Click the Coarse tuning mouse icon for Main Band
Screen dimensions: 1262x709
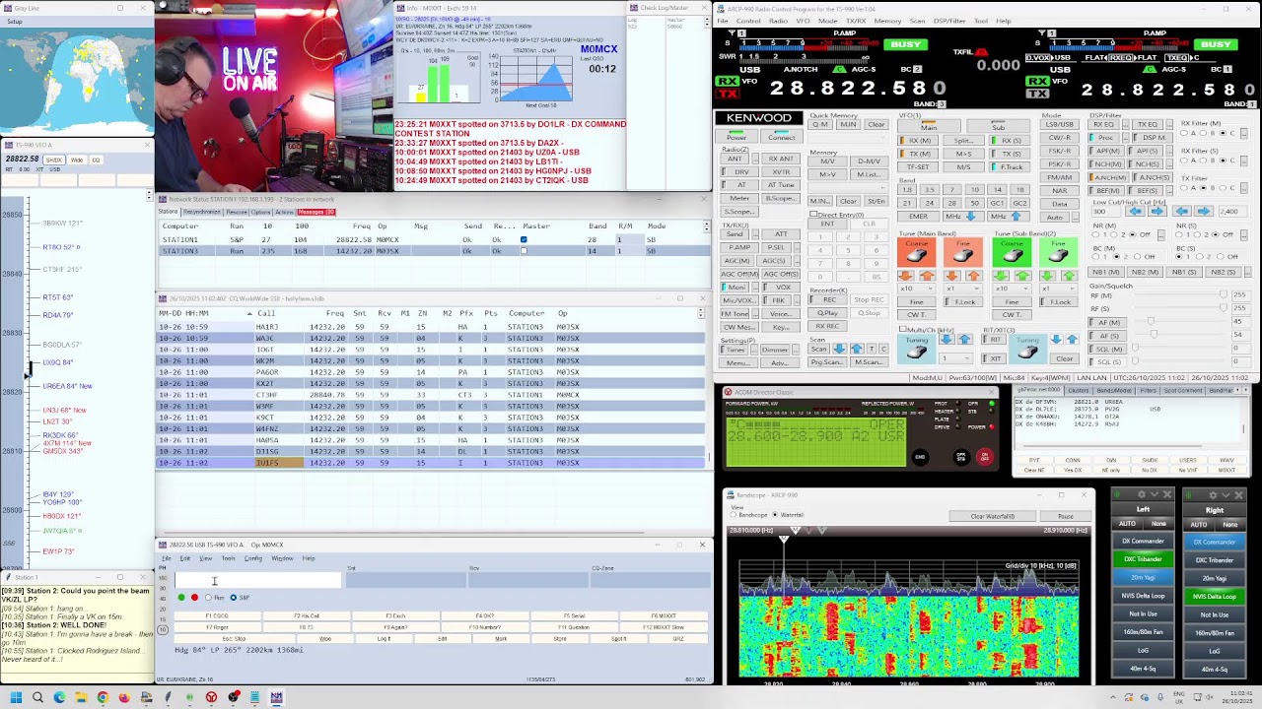coord(916,252)
